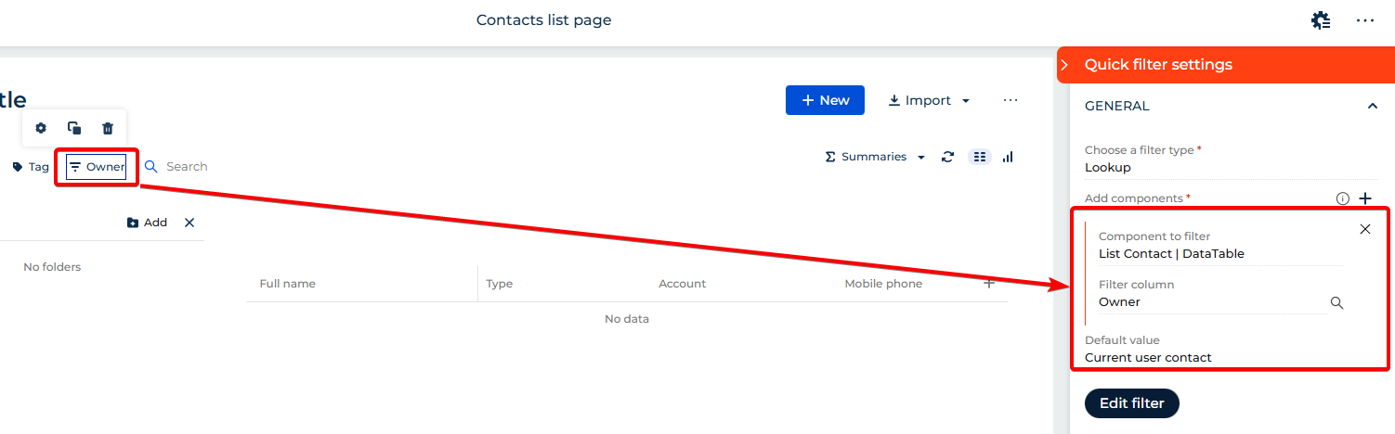This screenshot has height=434, width=1395.
Task: Toggle the list view mode button
Action: (x=980, y=157)
